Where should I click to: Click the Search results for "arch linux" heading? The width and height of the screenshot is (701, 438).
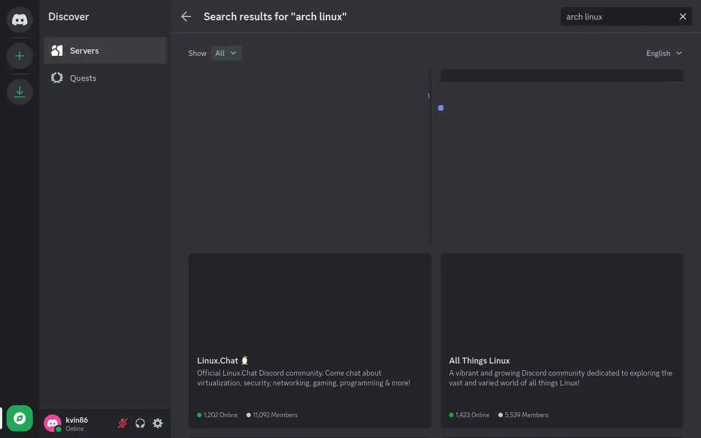(x=275, y=16)
